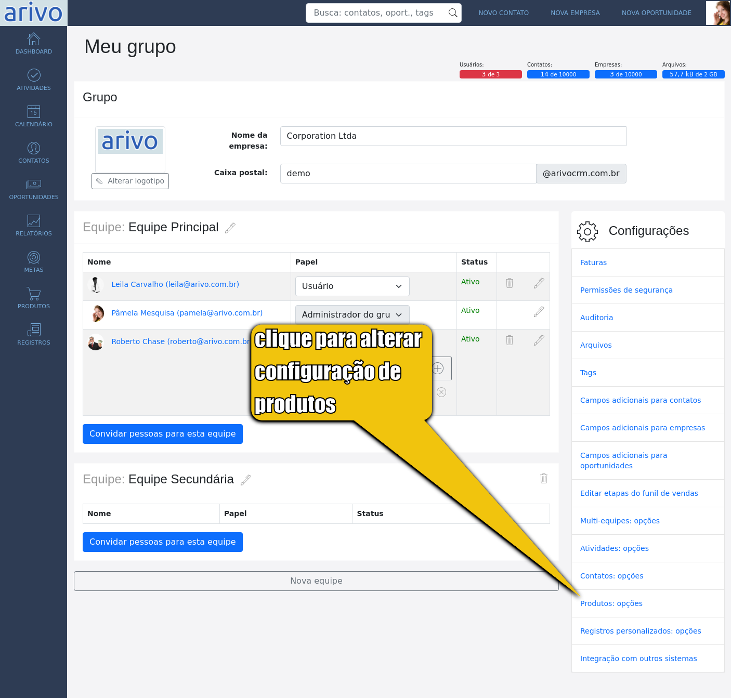The height and width of the screenshot is (698, 731).
Task: Open the Administrador do grupo role dropdown
Action: point(353,315)
